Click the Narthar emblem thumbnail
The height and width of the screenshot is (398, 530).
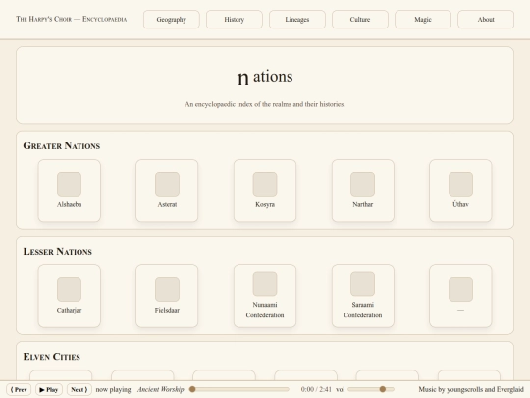coord(363,184)
